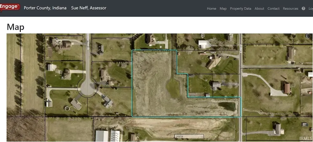Open the Contact page
This screenshot has width=313, height=142.
pos(273,9)
